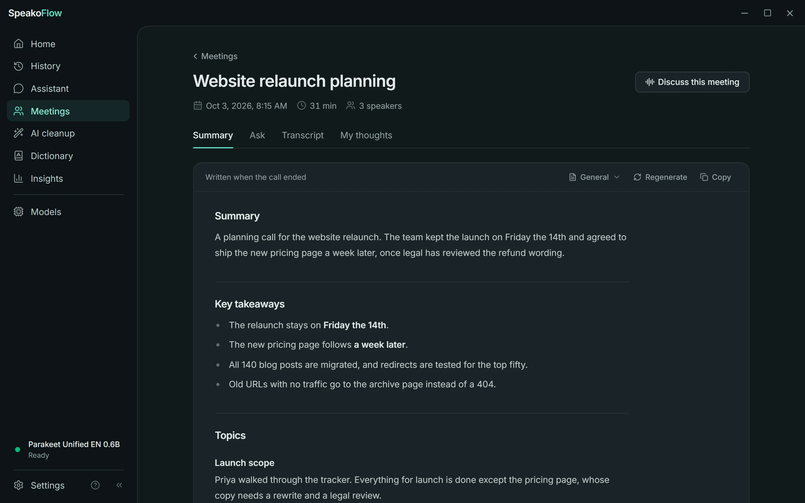This screenshot has width=805, height=503.
Task: Open the help question mark icon
Action: (95, 485)
